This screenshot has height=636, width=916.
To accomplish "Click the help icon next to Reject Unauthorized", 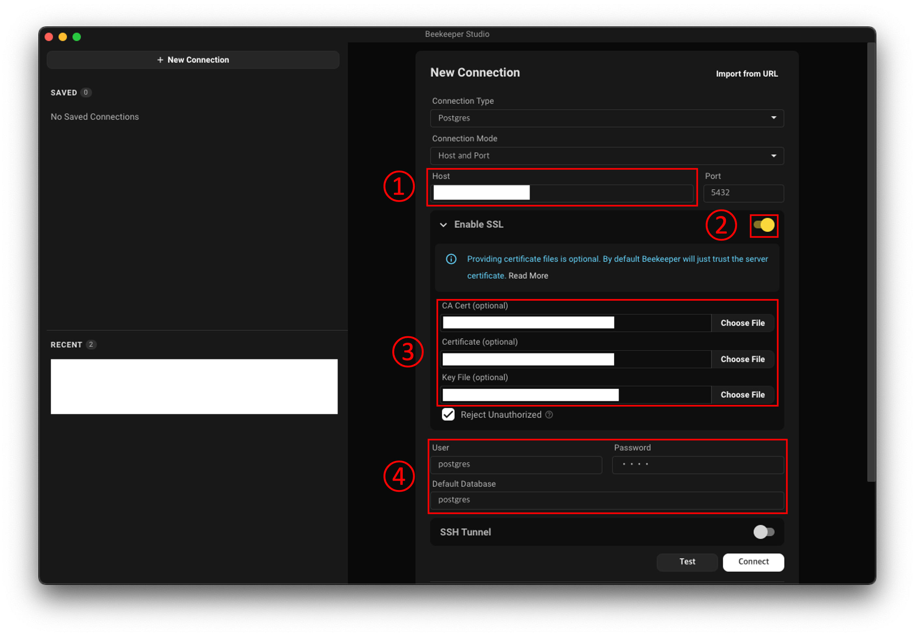I will [549, 415].
